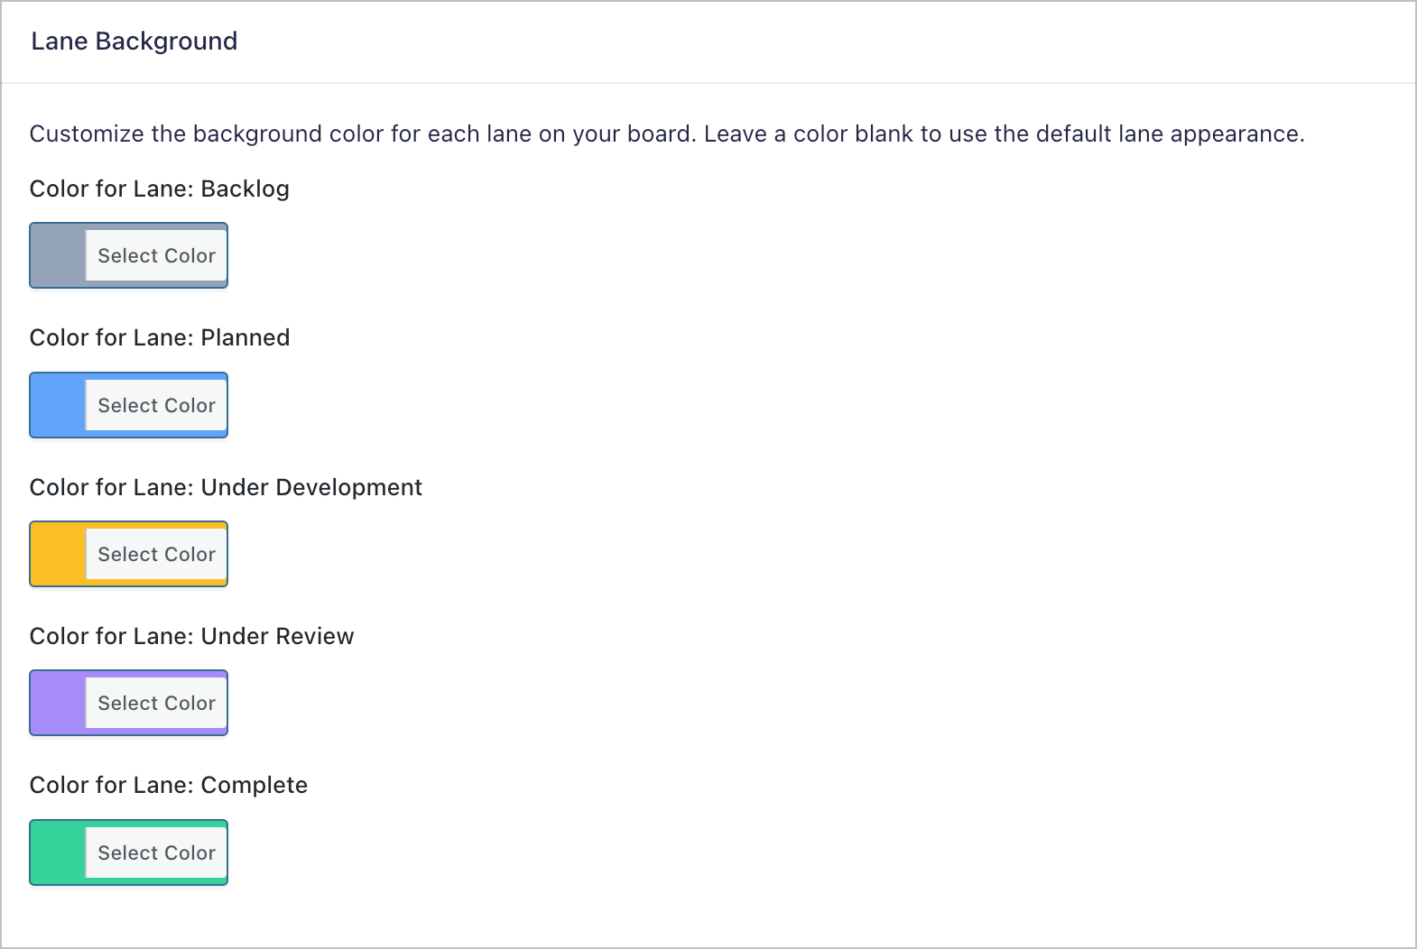The height and width of the screenshot is (949, 1417).
Task: Click the 'Color for Lane: Under Development' label
Action: click(226, 487)
